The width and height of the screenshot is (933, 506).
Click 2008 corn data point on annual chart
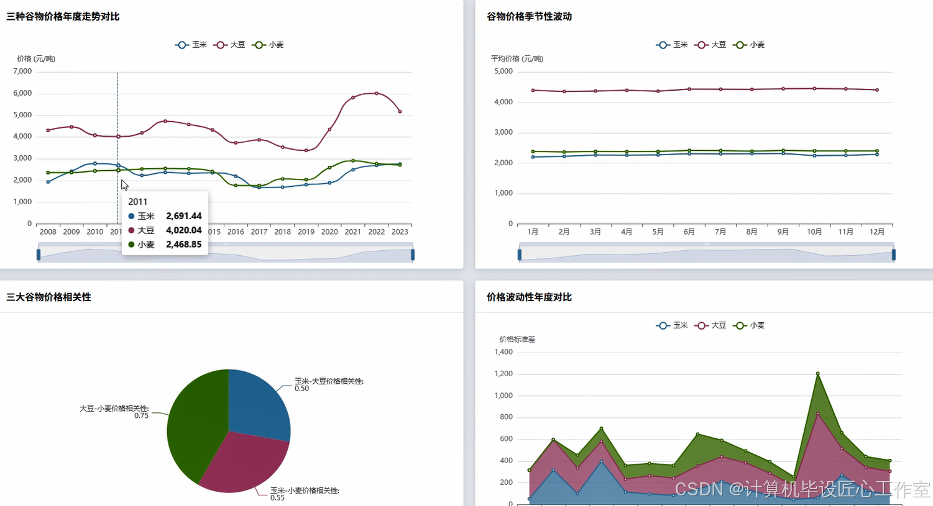coord(48,182)
